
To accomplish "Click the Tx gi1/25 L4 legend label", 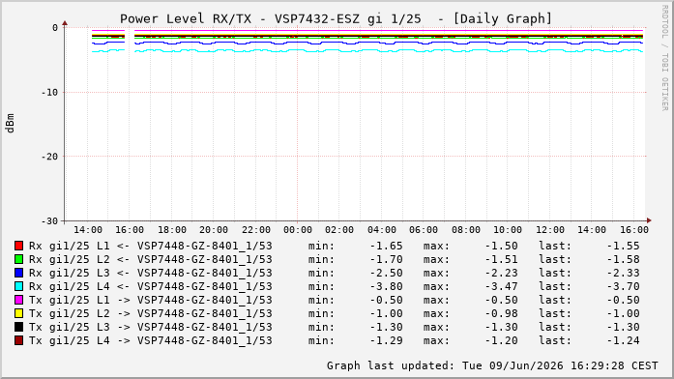I will pyautogui.click(x=151, y=340).
